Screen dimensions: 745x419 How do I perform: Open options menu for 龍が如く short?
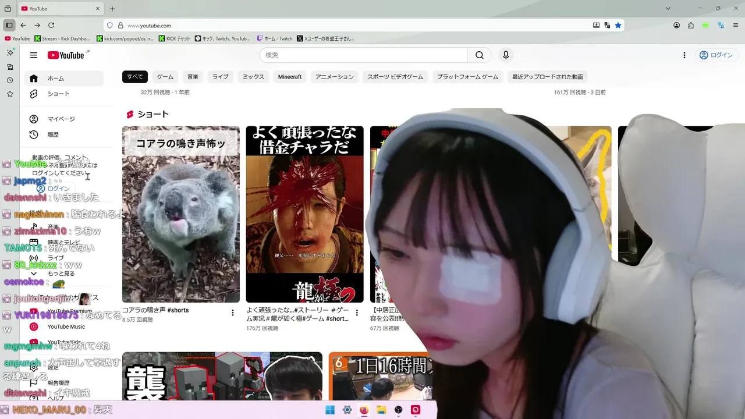coord(356,313)
